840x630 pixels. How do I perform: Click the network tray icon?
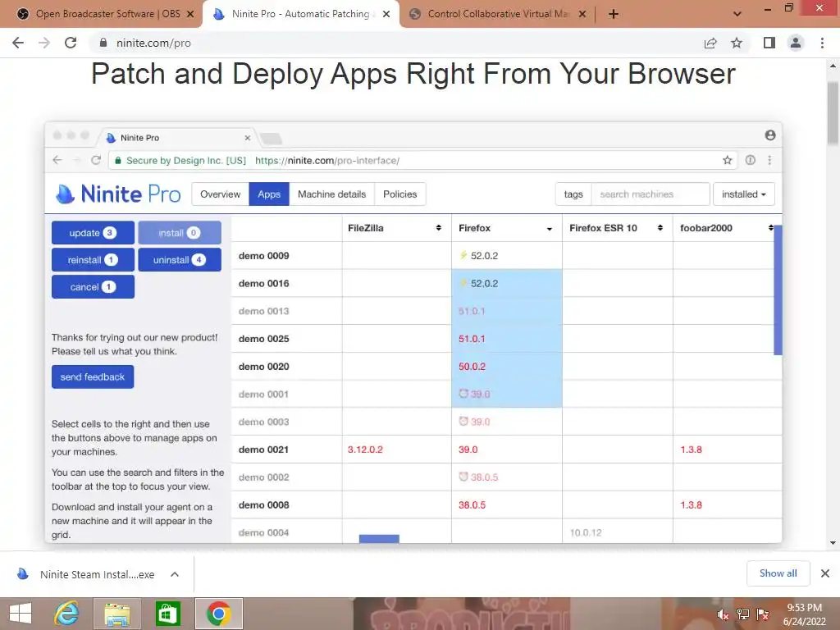742,614
